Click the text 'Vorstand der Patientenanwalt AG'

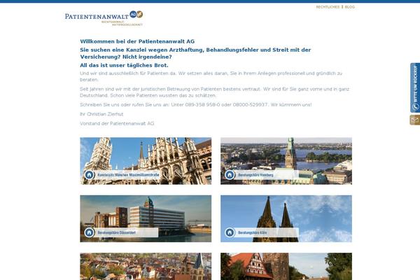coord(117,123)
